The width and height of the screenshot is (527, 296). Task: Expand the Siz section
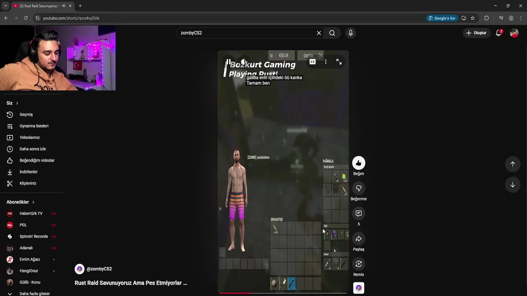point(12,103)
